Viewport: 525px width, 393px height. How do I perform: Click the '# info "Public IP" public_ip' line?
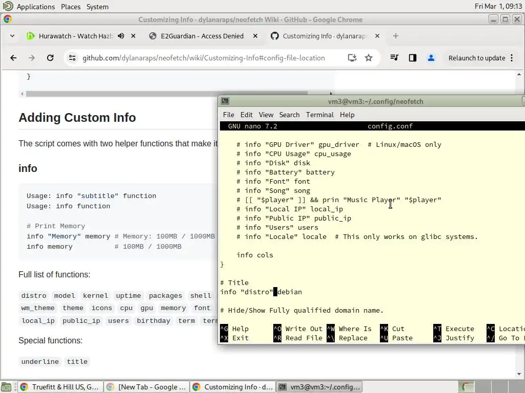coord(294,218)
